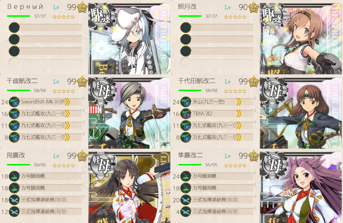
Task: Click the empty first equipment slot circle of 照月改
Action: pos(186,28)
